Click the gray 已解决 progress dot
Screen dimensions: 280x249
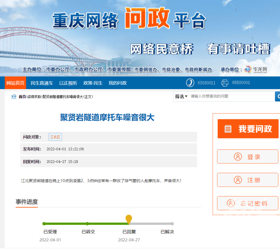pos(172,224)
